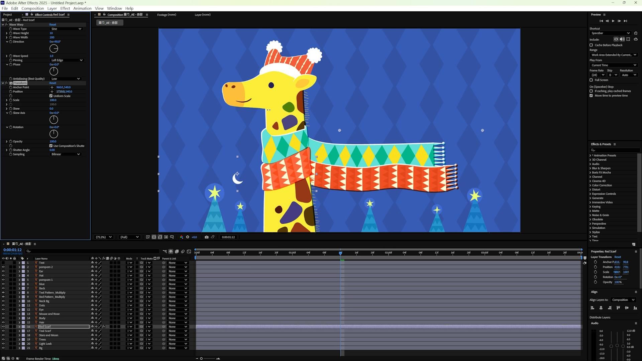Open the Pinning Left Edge dropdown
The height and width of the screenshot is (361, 642).
67,60
